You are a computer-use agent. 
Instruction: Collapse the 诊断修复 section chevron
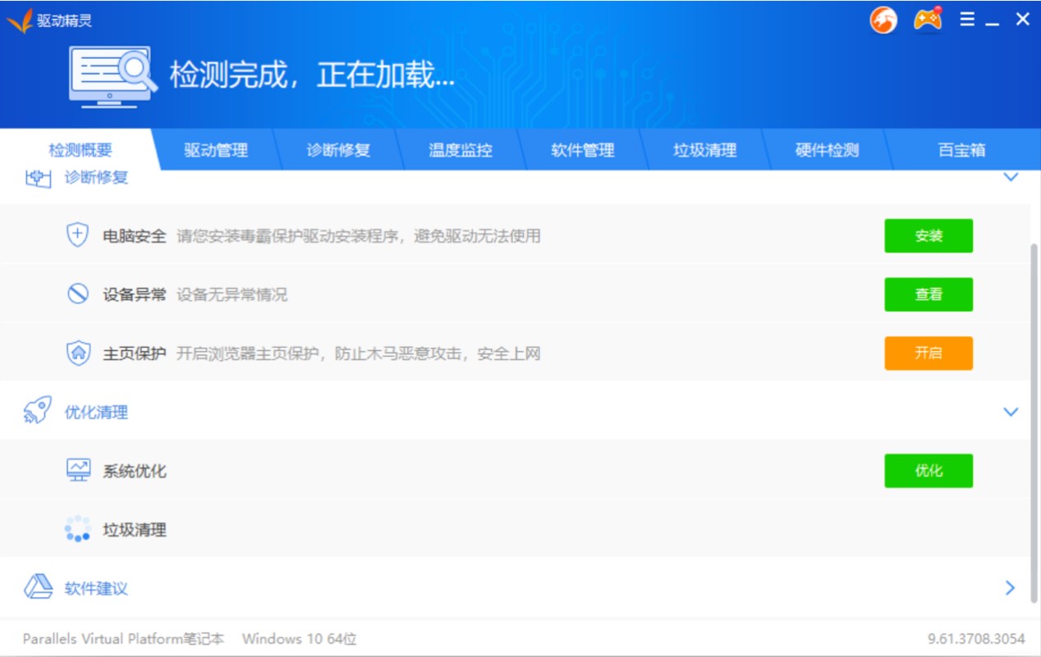[1011, 177]
